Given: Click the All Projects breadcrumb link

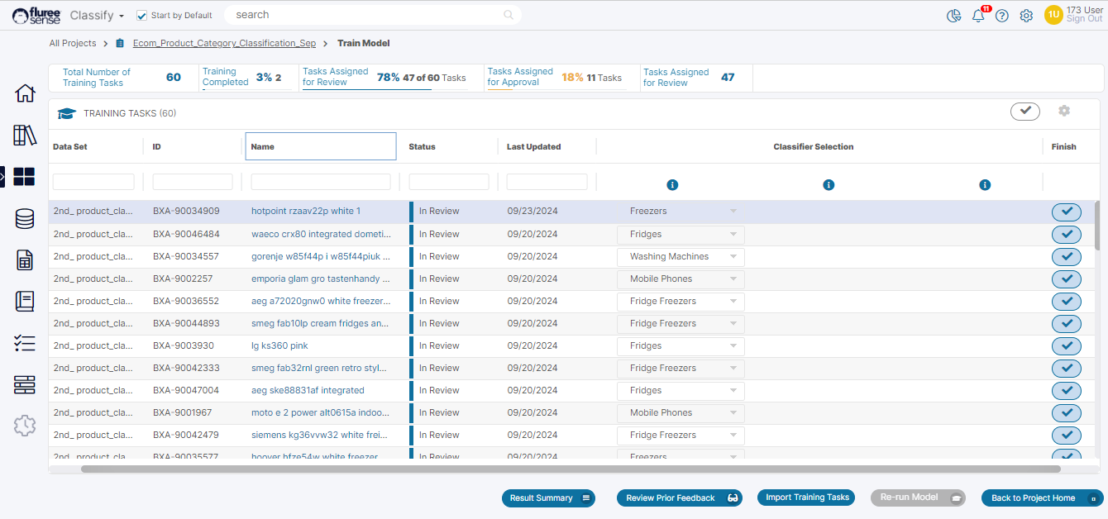Looking at the screenshot, I should point(73,43).
